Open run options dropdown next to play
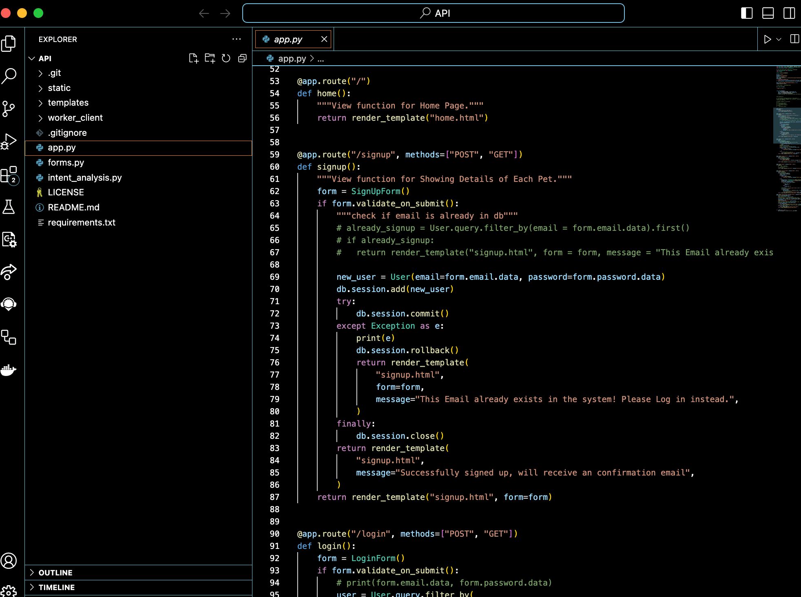801x597 pixels. [779, 39]
